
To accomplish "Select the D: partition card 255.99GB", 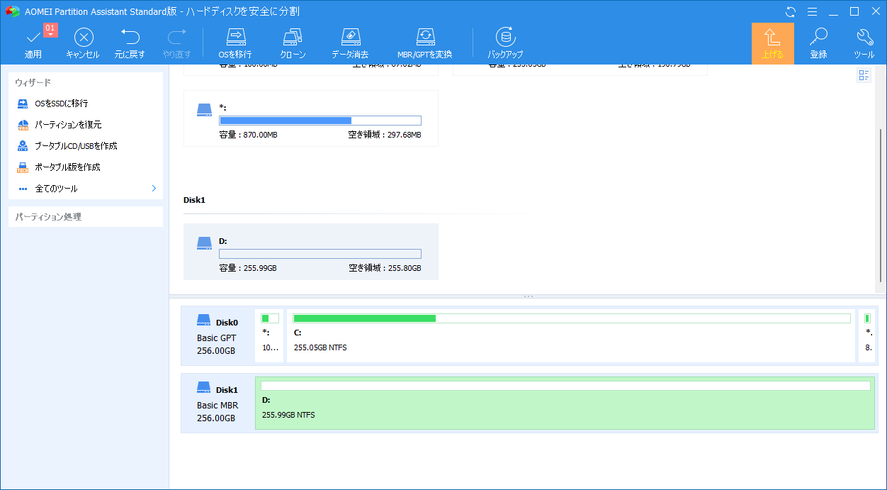I will 311,252.
